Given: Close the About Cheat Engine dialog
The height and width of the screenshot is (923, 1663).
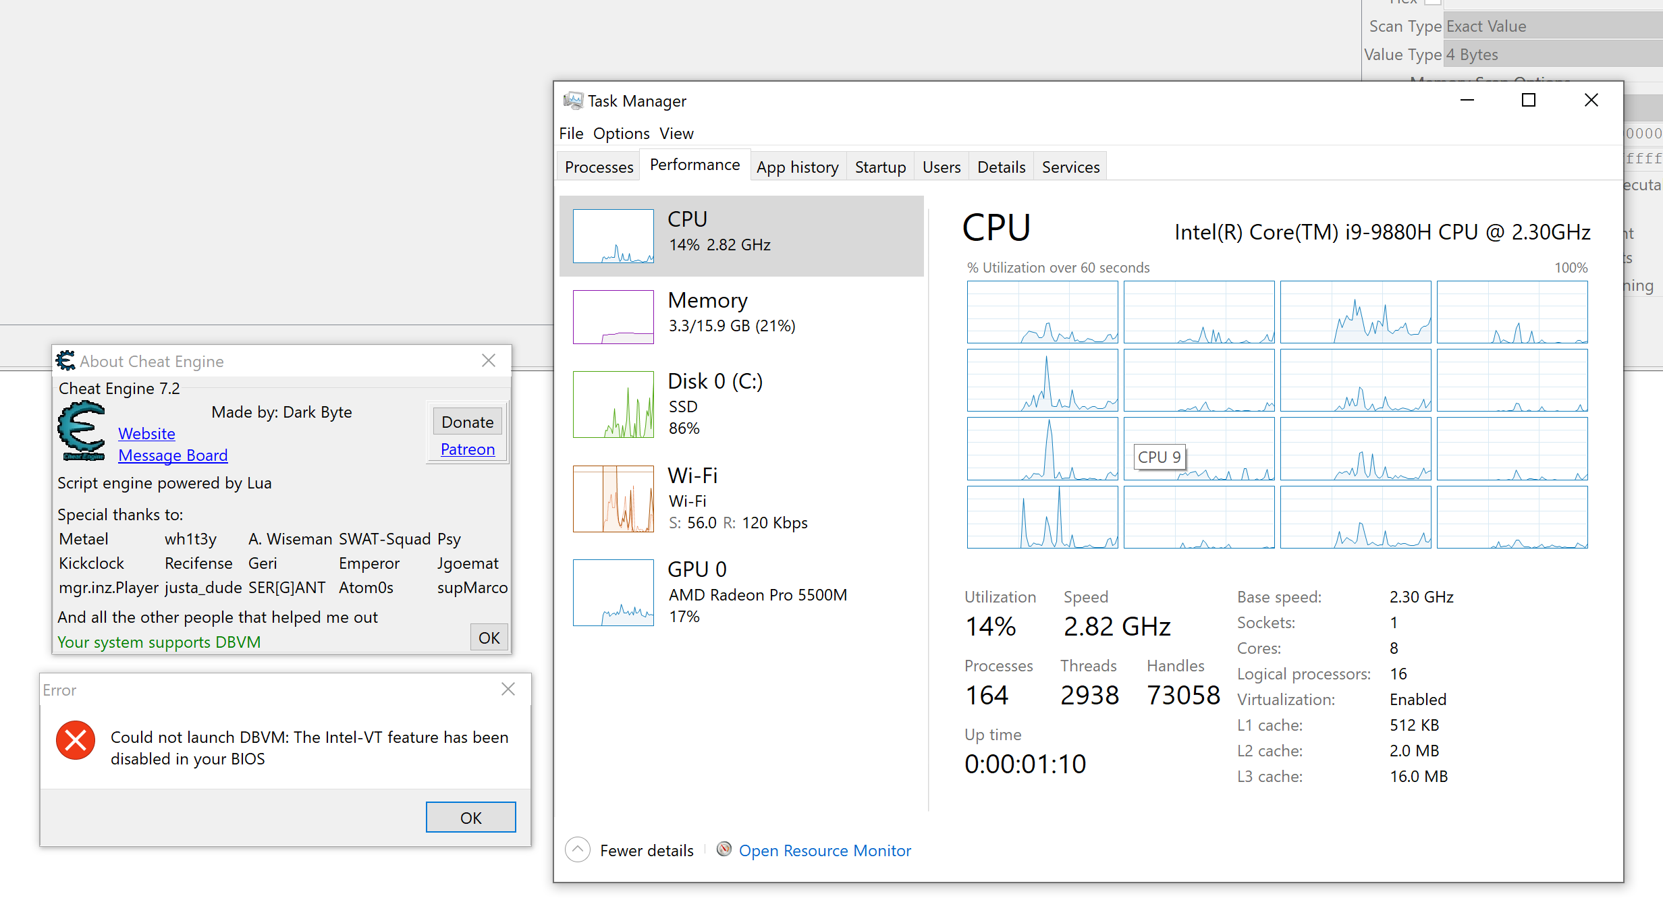Looking at the screenshot, I should coord(489,361).
